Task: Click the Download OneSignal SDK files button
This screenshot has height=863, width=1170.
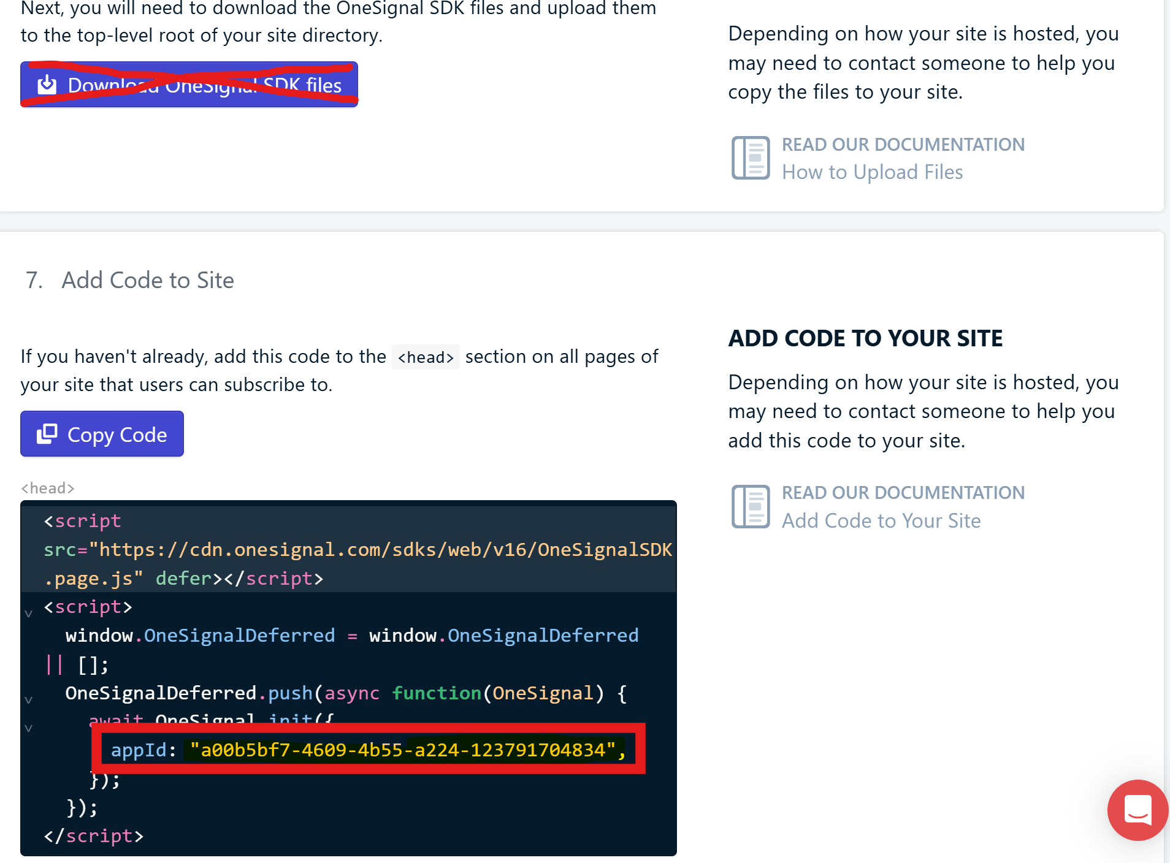Action: 189,85
